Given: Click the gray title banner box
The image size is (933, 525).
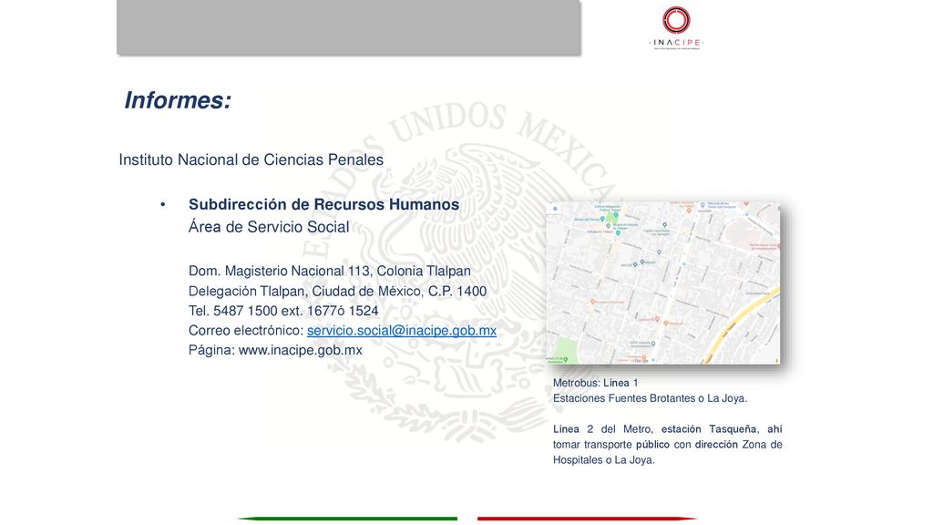Looking at the screenshot, I should point(349,27).
